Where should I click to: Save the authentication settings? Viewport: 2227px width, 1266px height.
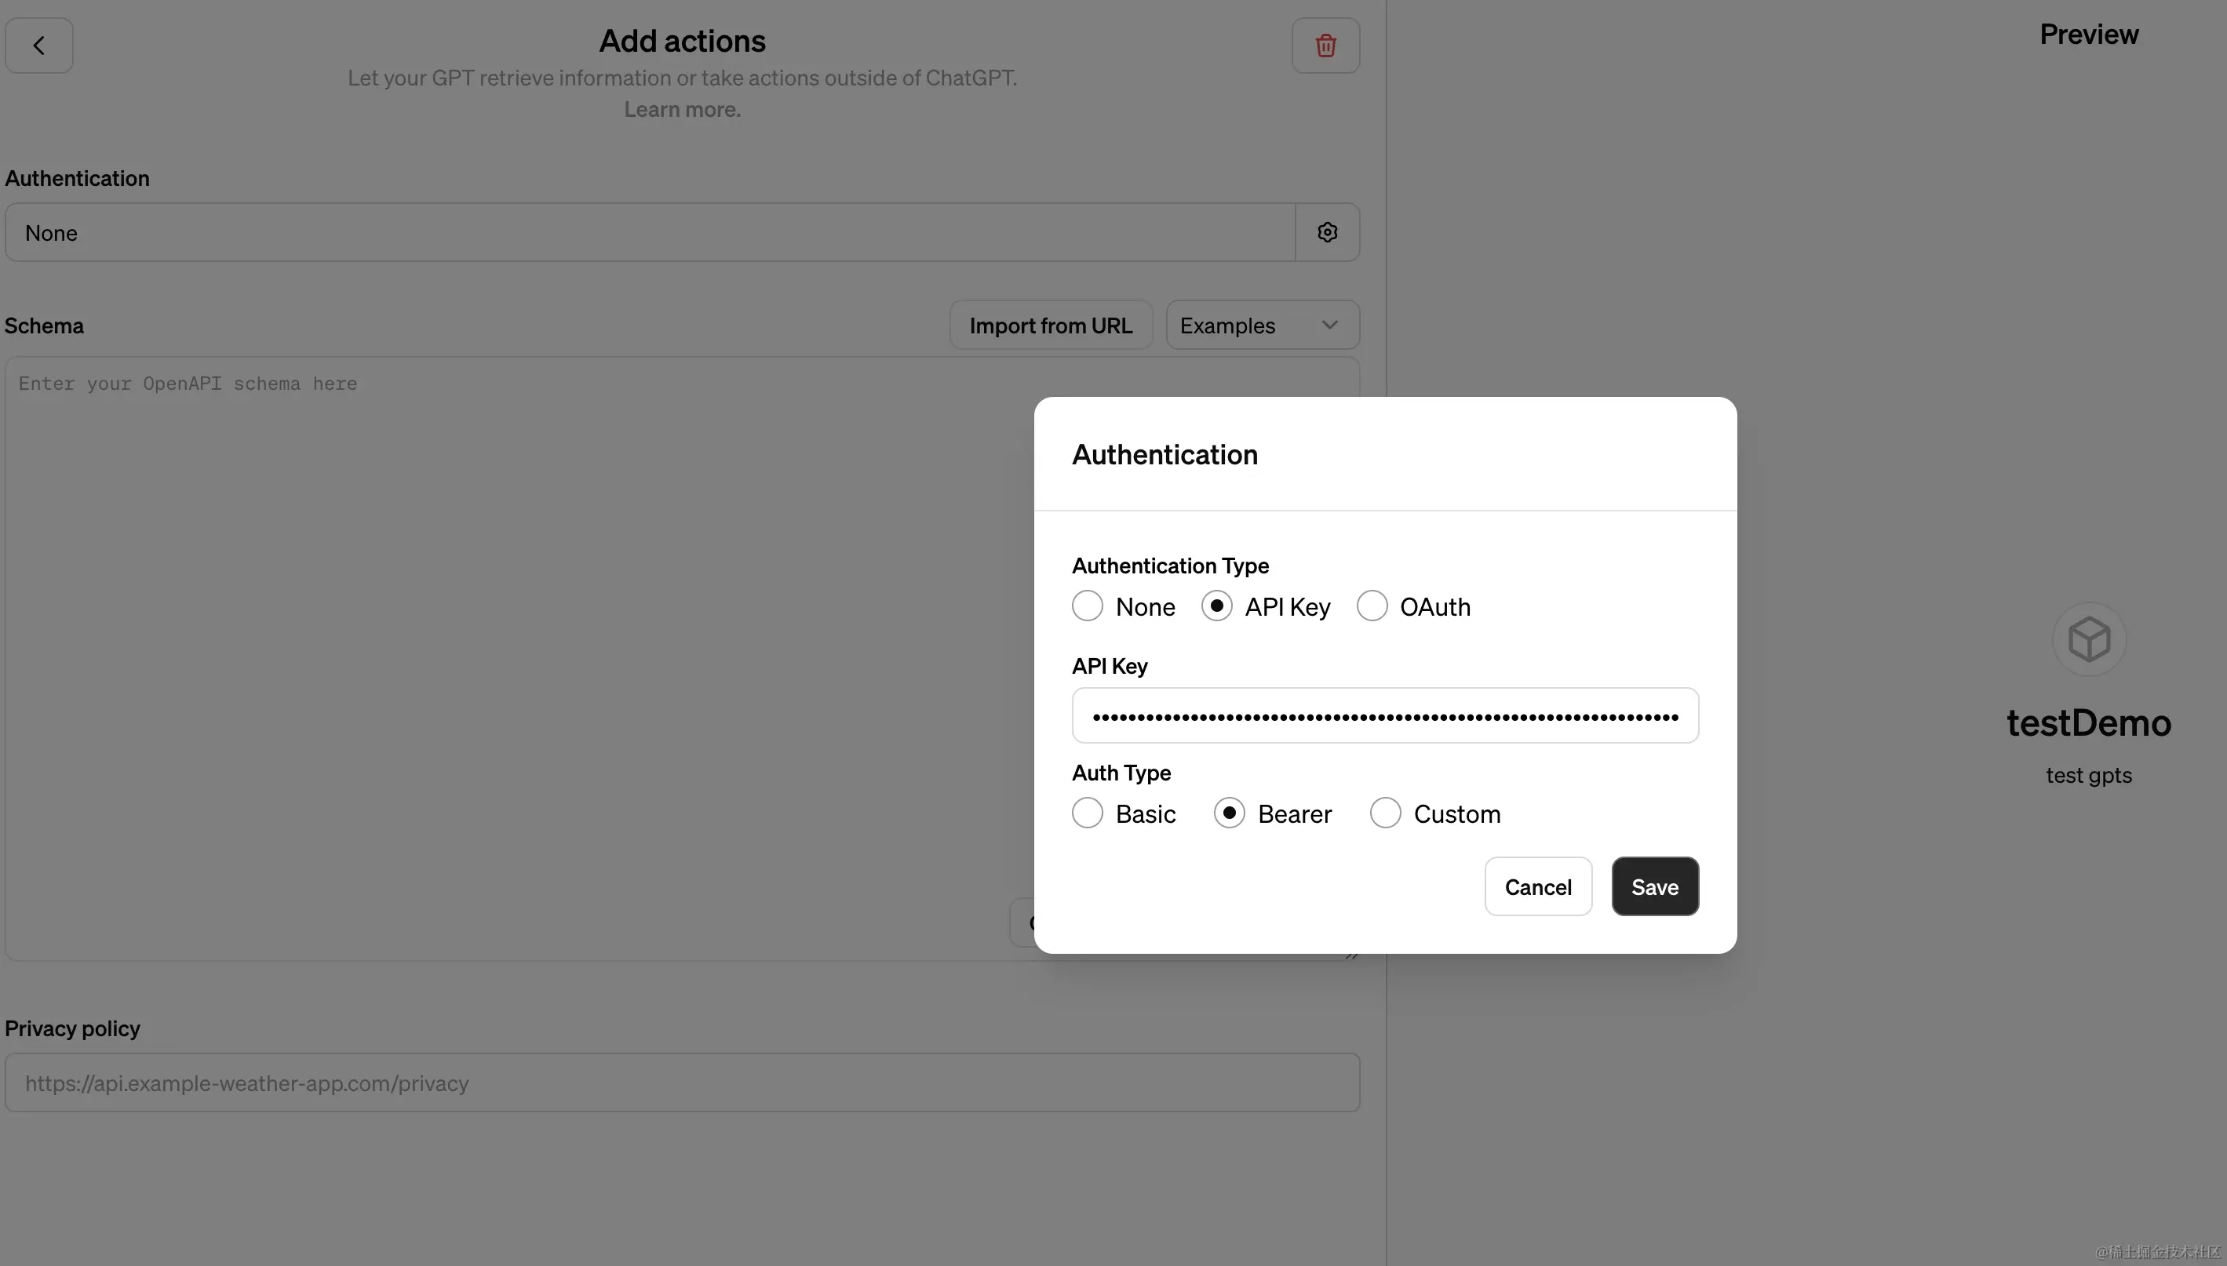click(1653, 886)
